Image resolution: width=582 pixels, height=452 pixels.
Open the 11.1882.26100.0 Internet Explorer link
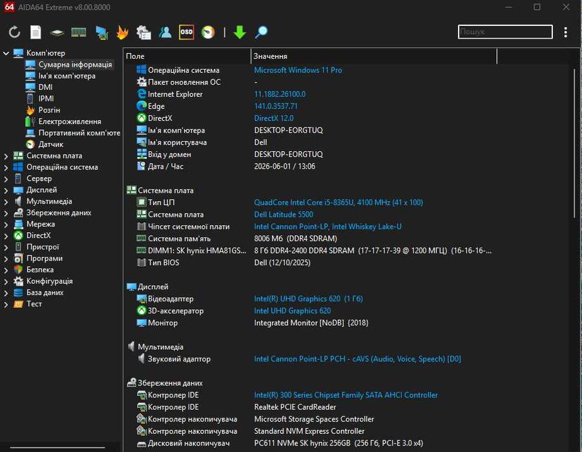[280, 94]
